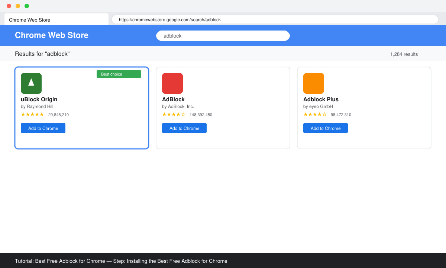Click the Adblock Plus orange icon

(x=314, y=83)
